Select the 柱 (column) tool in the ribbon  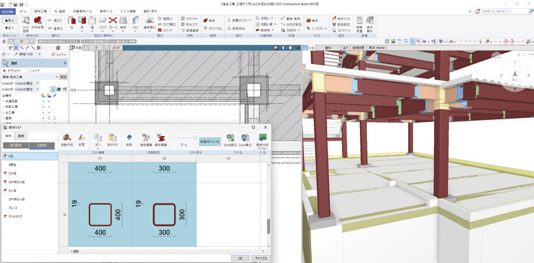coord(71,24)
